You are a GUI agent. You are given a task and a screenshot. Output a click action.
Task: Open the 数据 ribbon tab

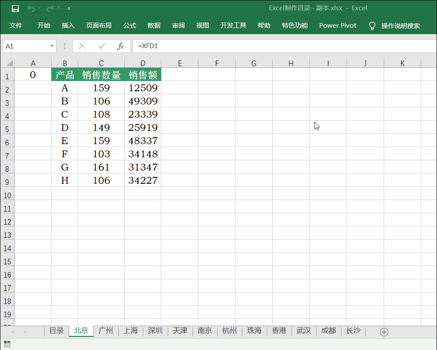154,26
